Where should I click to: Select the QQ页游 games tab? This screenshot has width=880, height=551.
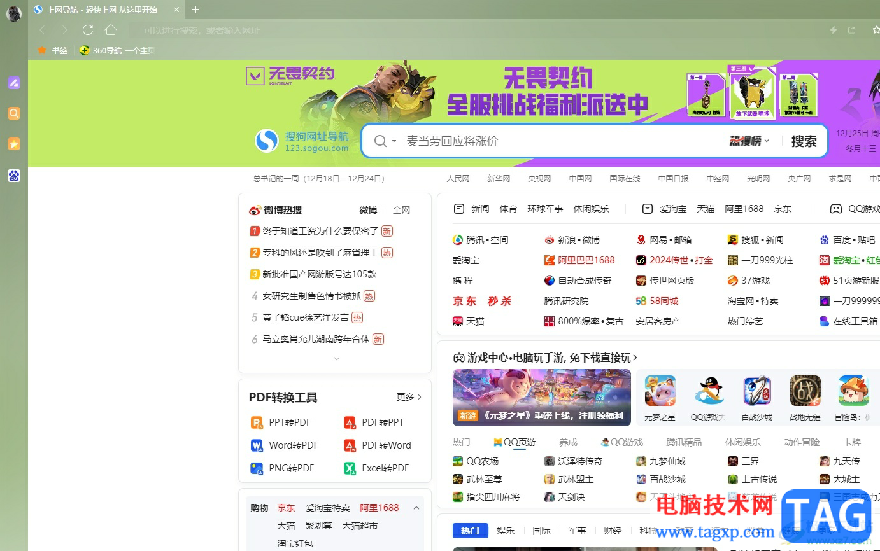pos(515,442)
